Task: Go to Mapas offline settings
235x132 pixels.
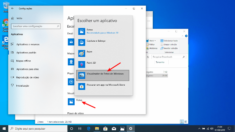Action: click(23, 61)
